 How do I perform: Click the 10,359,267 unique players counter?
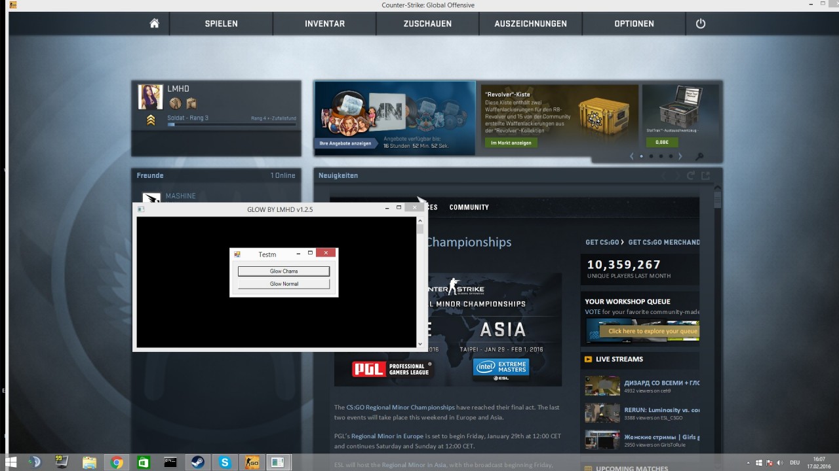[623, 265]
